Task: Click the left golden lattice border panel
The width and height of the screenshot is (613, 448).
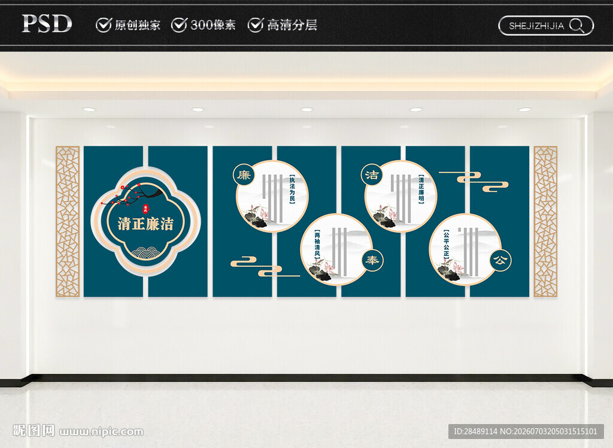Action: point(68,221)
